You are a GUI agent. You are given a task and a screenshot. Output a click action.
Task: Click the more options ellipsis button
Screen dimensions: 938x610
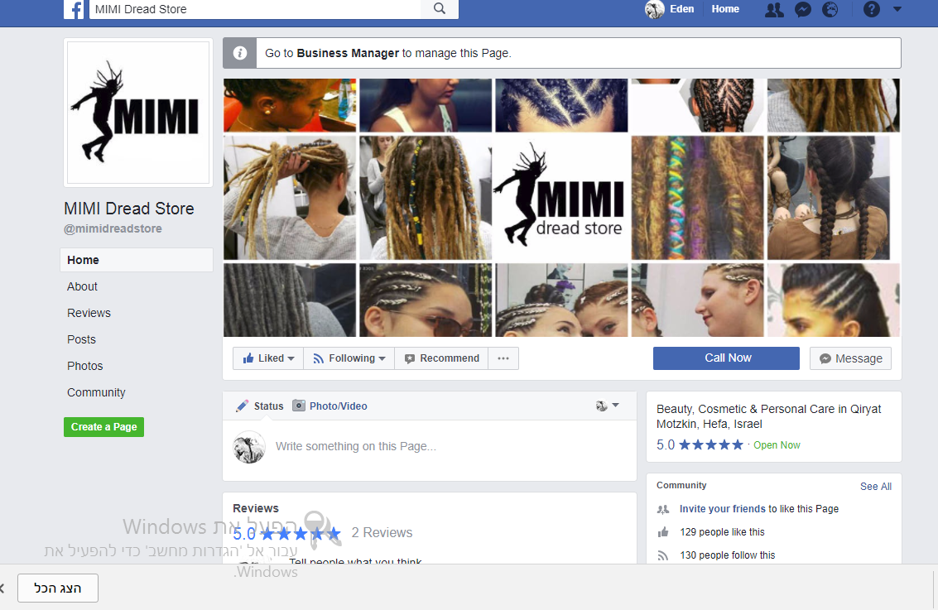click(x=503, y=358)
